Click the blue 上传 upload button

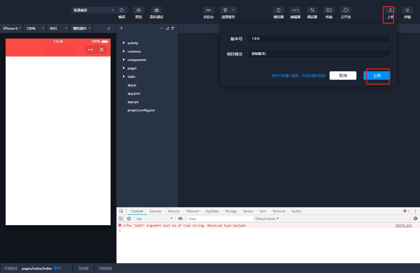pyautogui.click(x=377, y=76)
